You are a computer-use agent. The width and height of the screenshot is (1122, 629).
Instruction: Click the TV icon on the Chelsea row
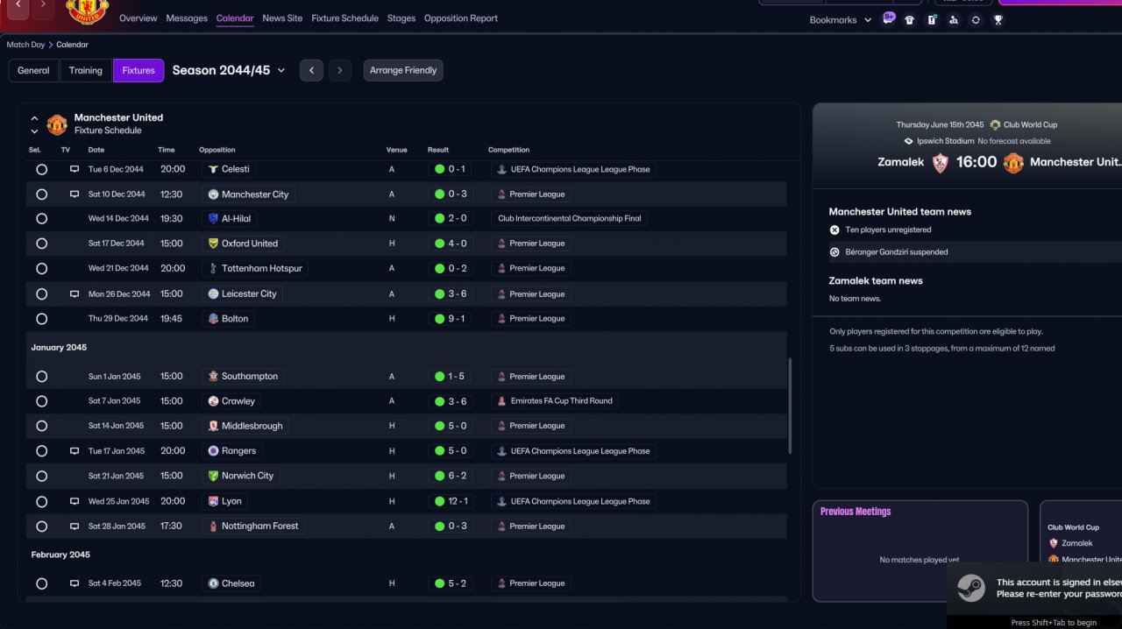click(x=75, y=583)
